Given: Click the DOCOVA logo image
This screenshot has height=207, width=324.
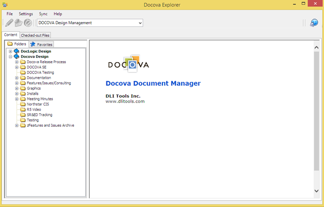Looking at the screenshot, I should pos(129,64).
